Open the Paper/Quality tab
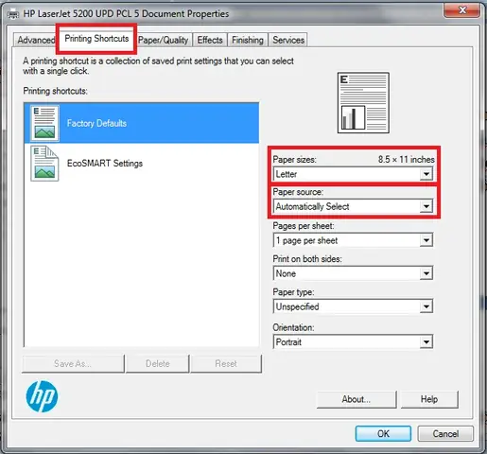Viewport: 487px width, 454px height. pos(164,40)
